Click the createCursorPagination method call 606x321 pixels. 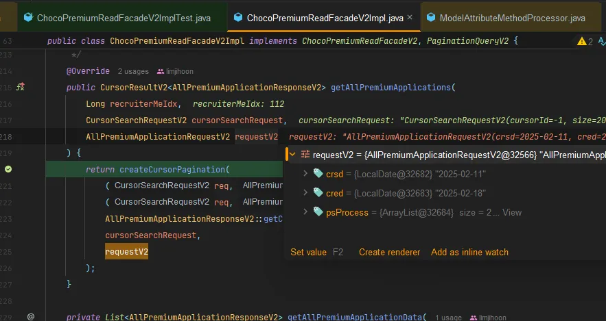pos(172,170)
